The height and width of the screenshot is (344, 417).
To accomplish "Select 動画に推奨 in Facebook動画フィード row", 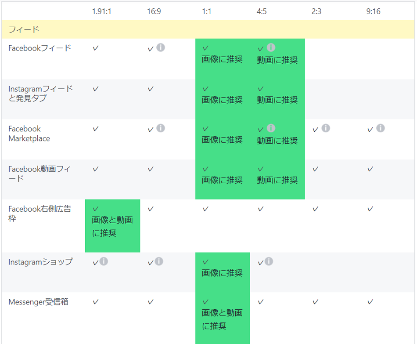I will 277,180.
